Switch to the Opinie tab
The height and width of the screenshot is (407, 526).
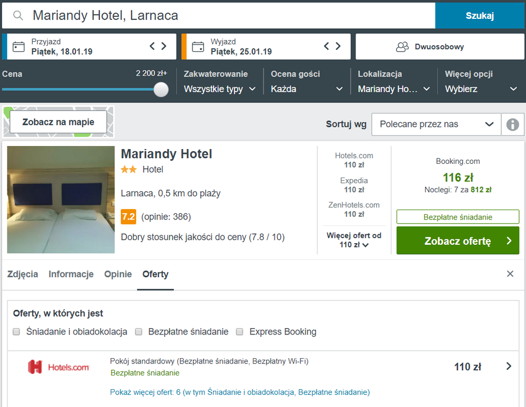118,274
